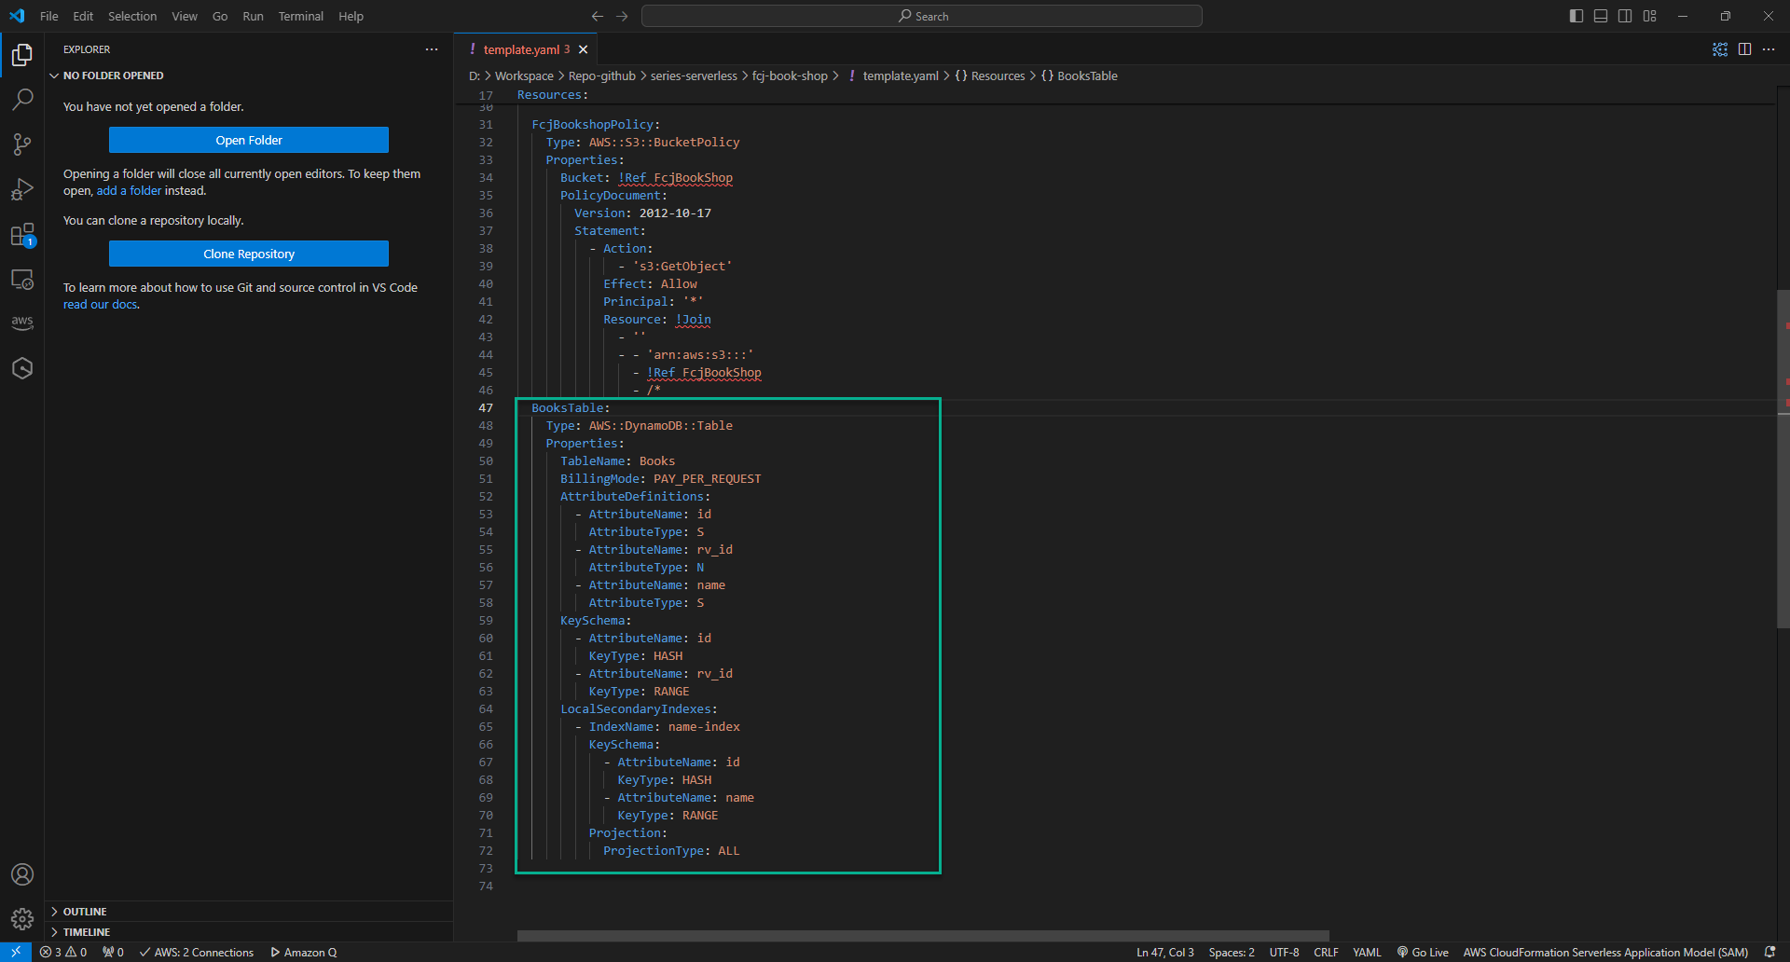Click Repo-github breadcrumb segment
The width and height of the screenshot is (1790, 962).
click(601, 76)
